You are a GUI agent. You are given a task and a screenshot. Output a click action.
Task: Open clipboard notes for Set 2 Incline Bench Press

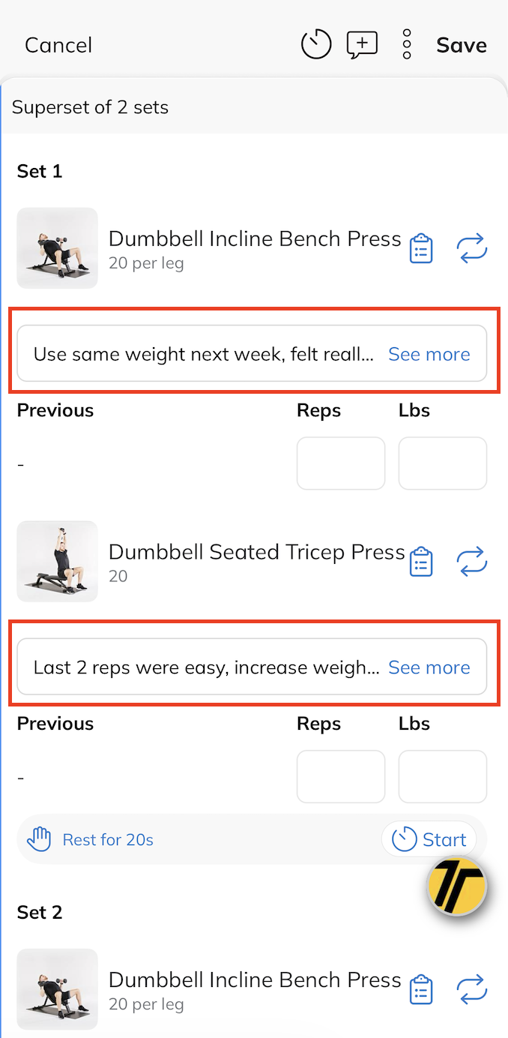421,989
